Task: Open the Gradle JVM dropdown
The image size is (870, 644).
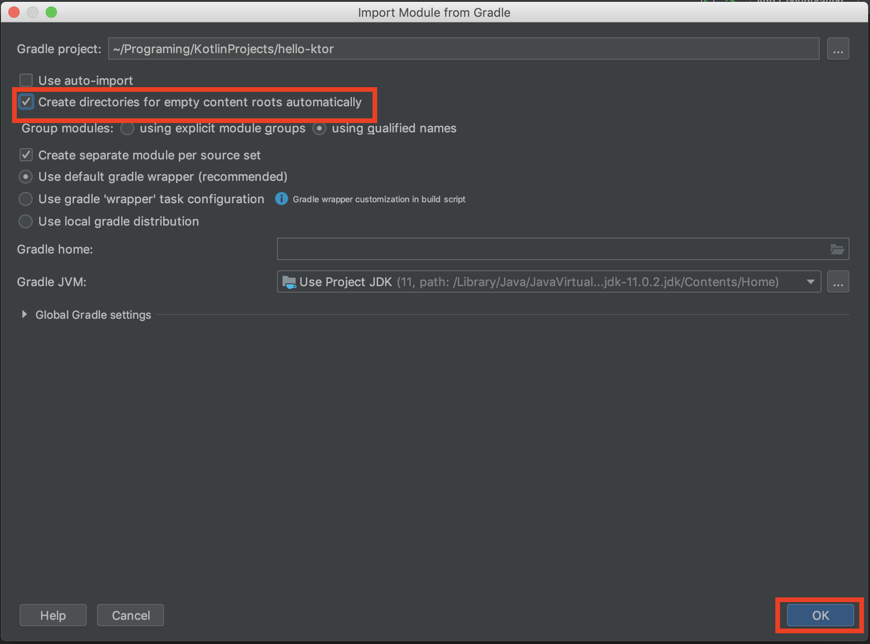Action: point(549,282)
